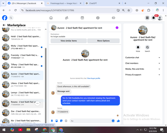Viewport: 167px width, 133px height.
Task: Click Aurore's profile photo in right panel
Action: point(143,30)
